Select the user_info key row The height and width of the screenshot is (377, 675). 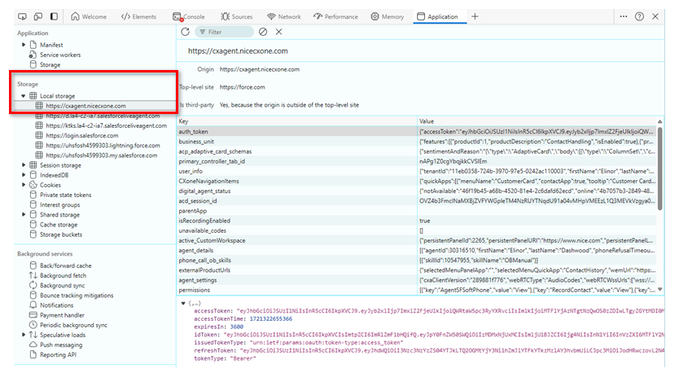tap(417, 171)
